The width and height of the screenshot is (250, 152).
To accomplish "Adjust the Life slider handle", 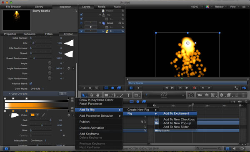I will point(33,43).
